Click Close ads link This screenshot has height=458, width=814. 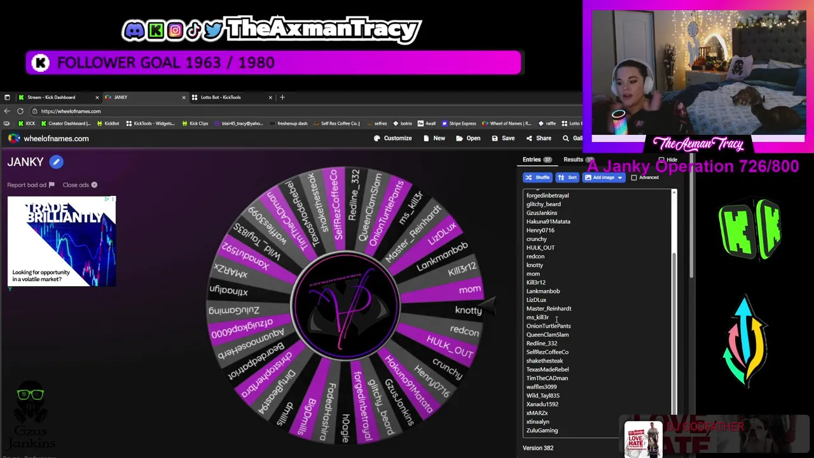coord(80,185)
